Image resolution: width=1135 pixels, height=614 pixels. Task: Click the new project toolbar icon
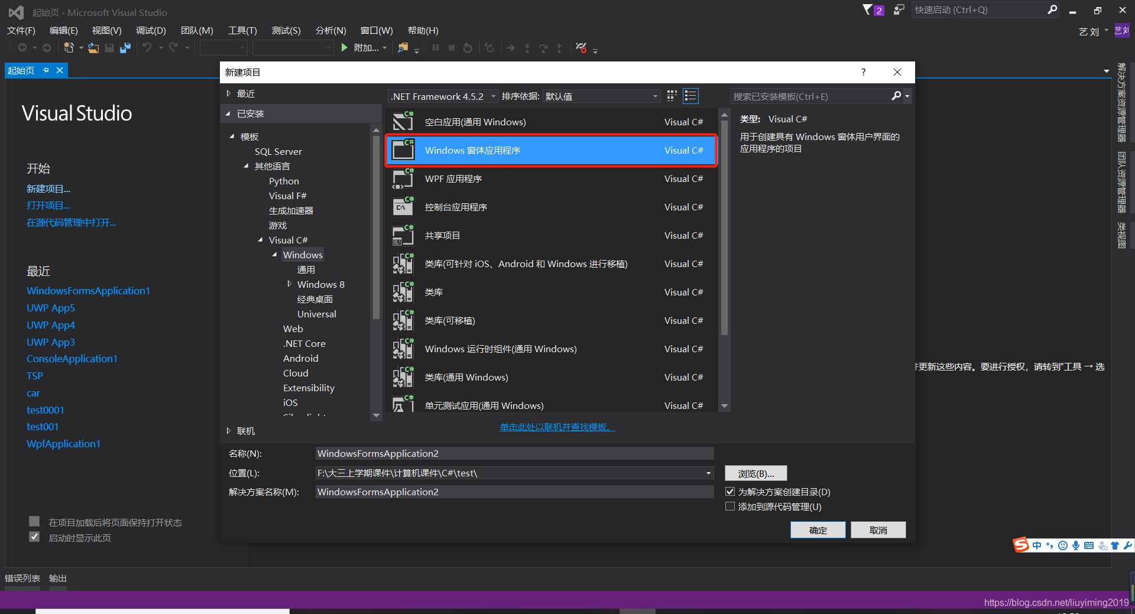pyautogui.click(x=69, y=48)
